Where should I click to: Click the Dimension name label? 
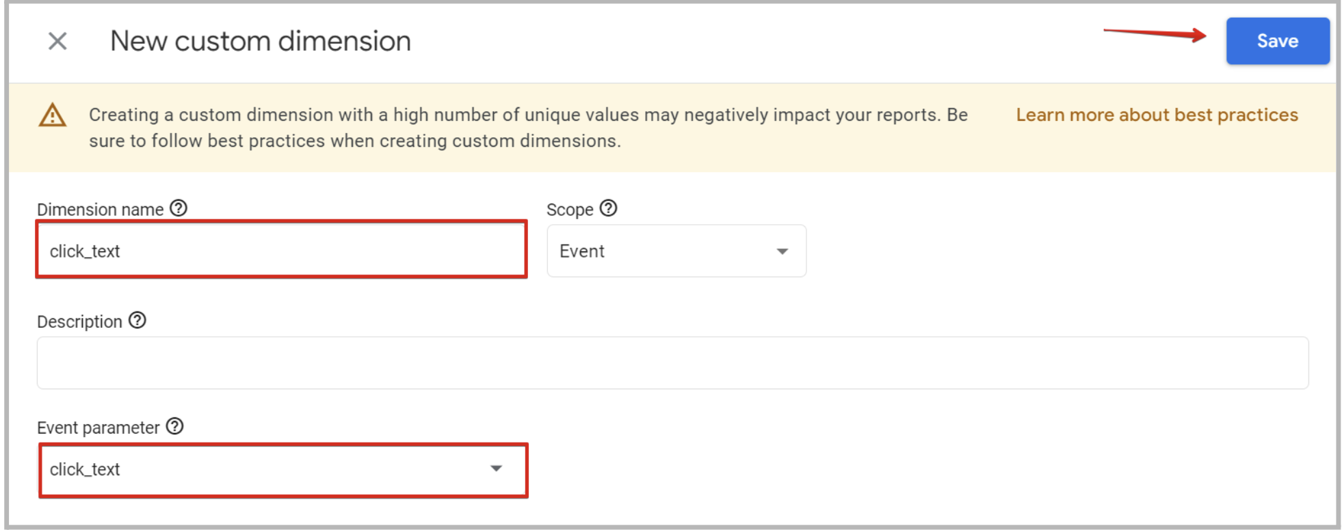pos(101,210)
